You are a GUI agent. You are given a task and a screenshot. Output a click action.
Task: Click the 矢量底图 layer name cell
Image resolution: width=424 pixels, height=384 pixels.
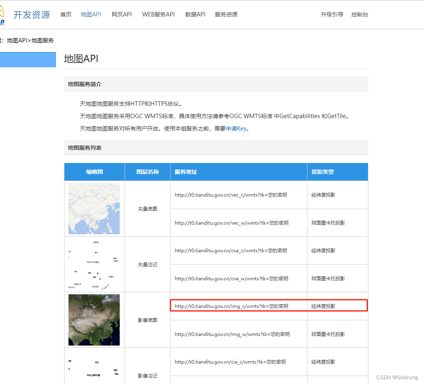click(x=148, y=209)
